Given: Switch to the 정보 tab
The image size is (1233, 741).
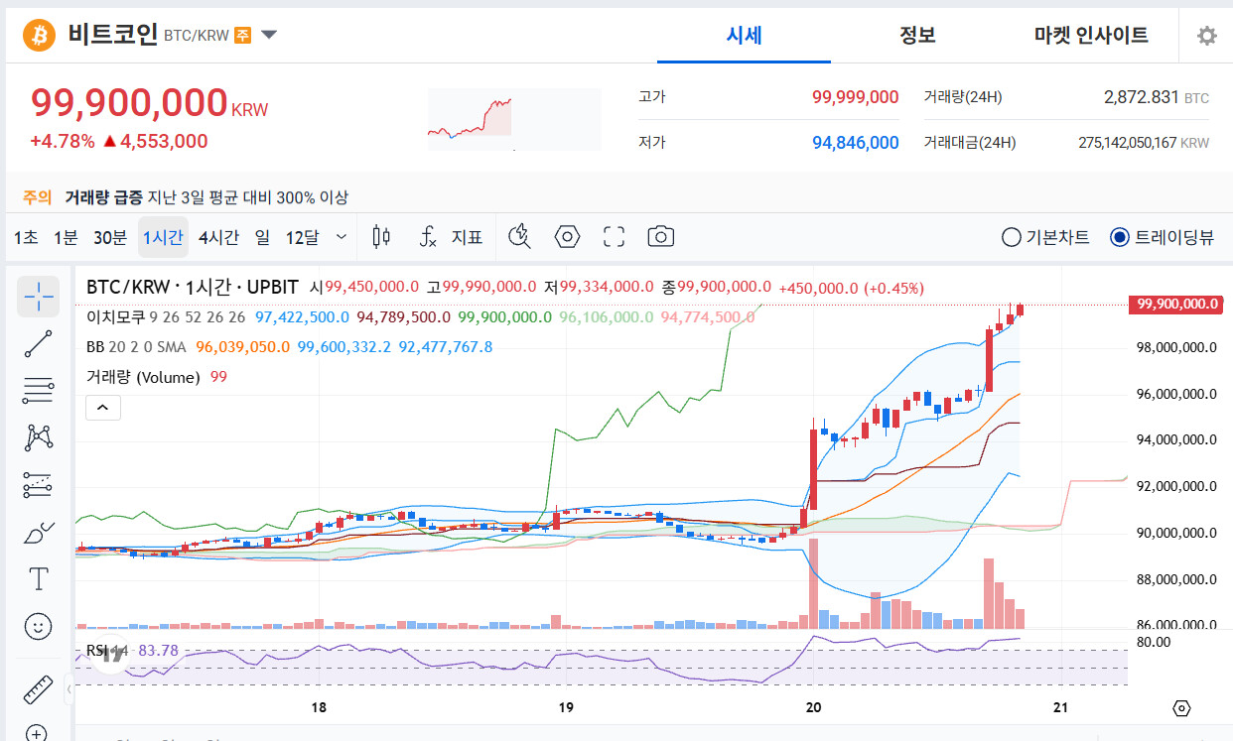Looking at the screenshot, I should coord(917,36).
